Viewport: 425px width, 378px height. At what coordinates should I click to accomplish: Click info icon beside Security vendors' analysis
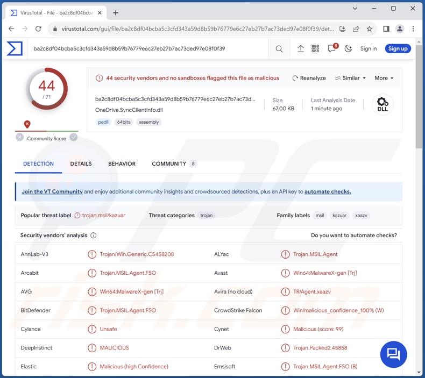click(93, 236)
